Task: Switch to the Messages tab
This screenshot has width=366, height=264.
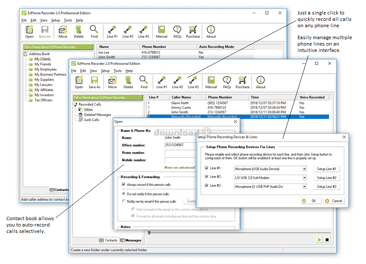Action: [x=131, y=240]
